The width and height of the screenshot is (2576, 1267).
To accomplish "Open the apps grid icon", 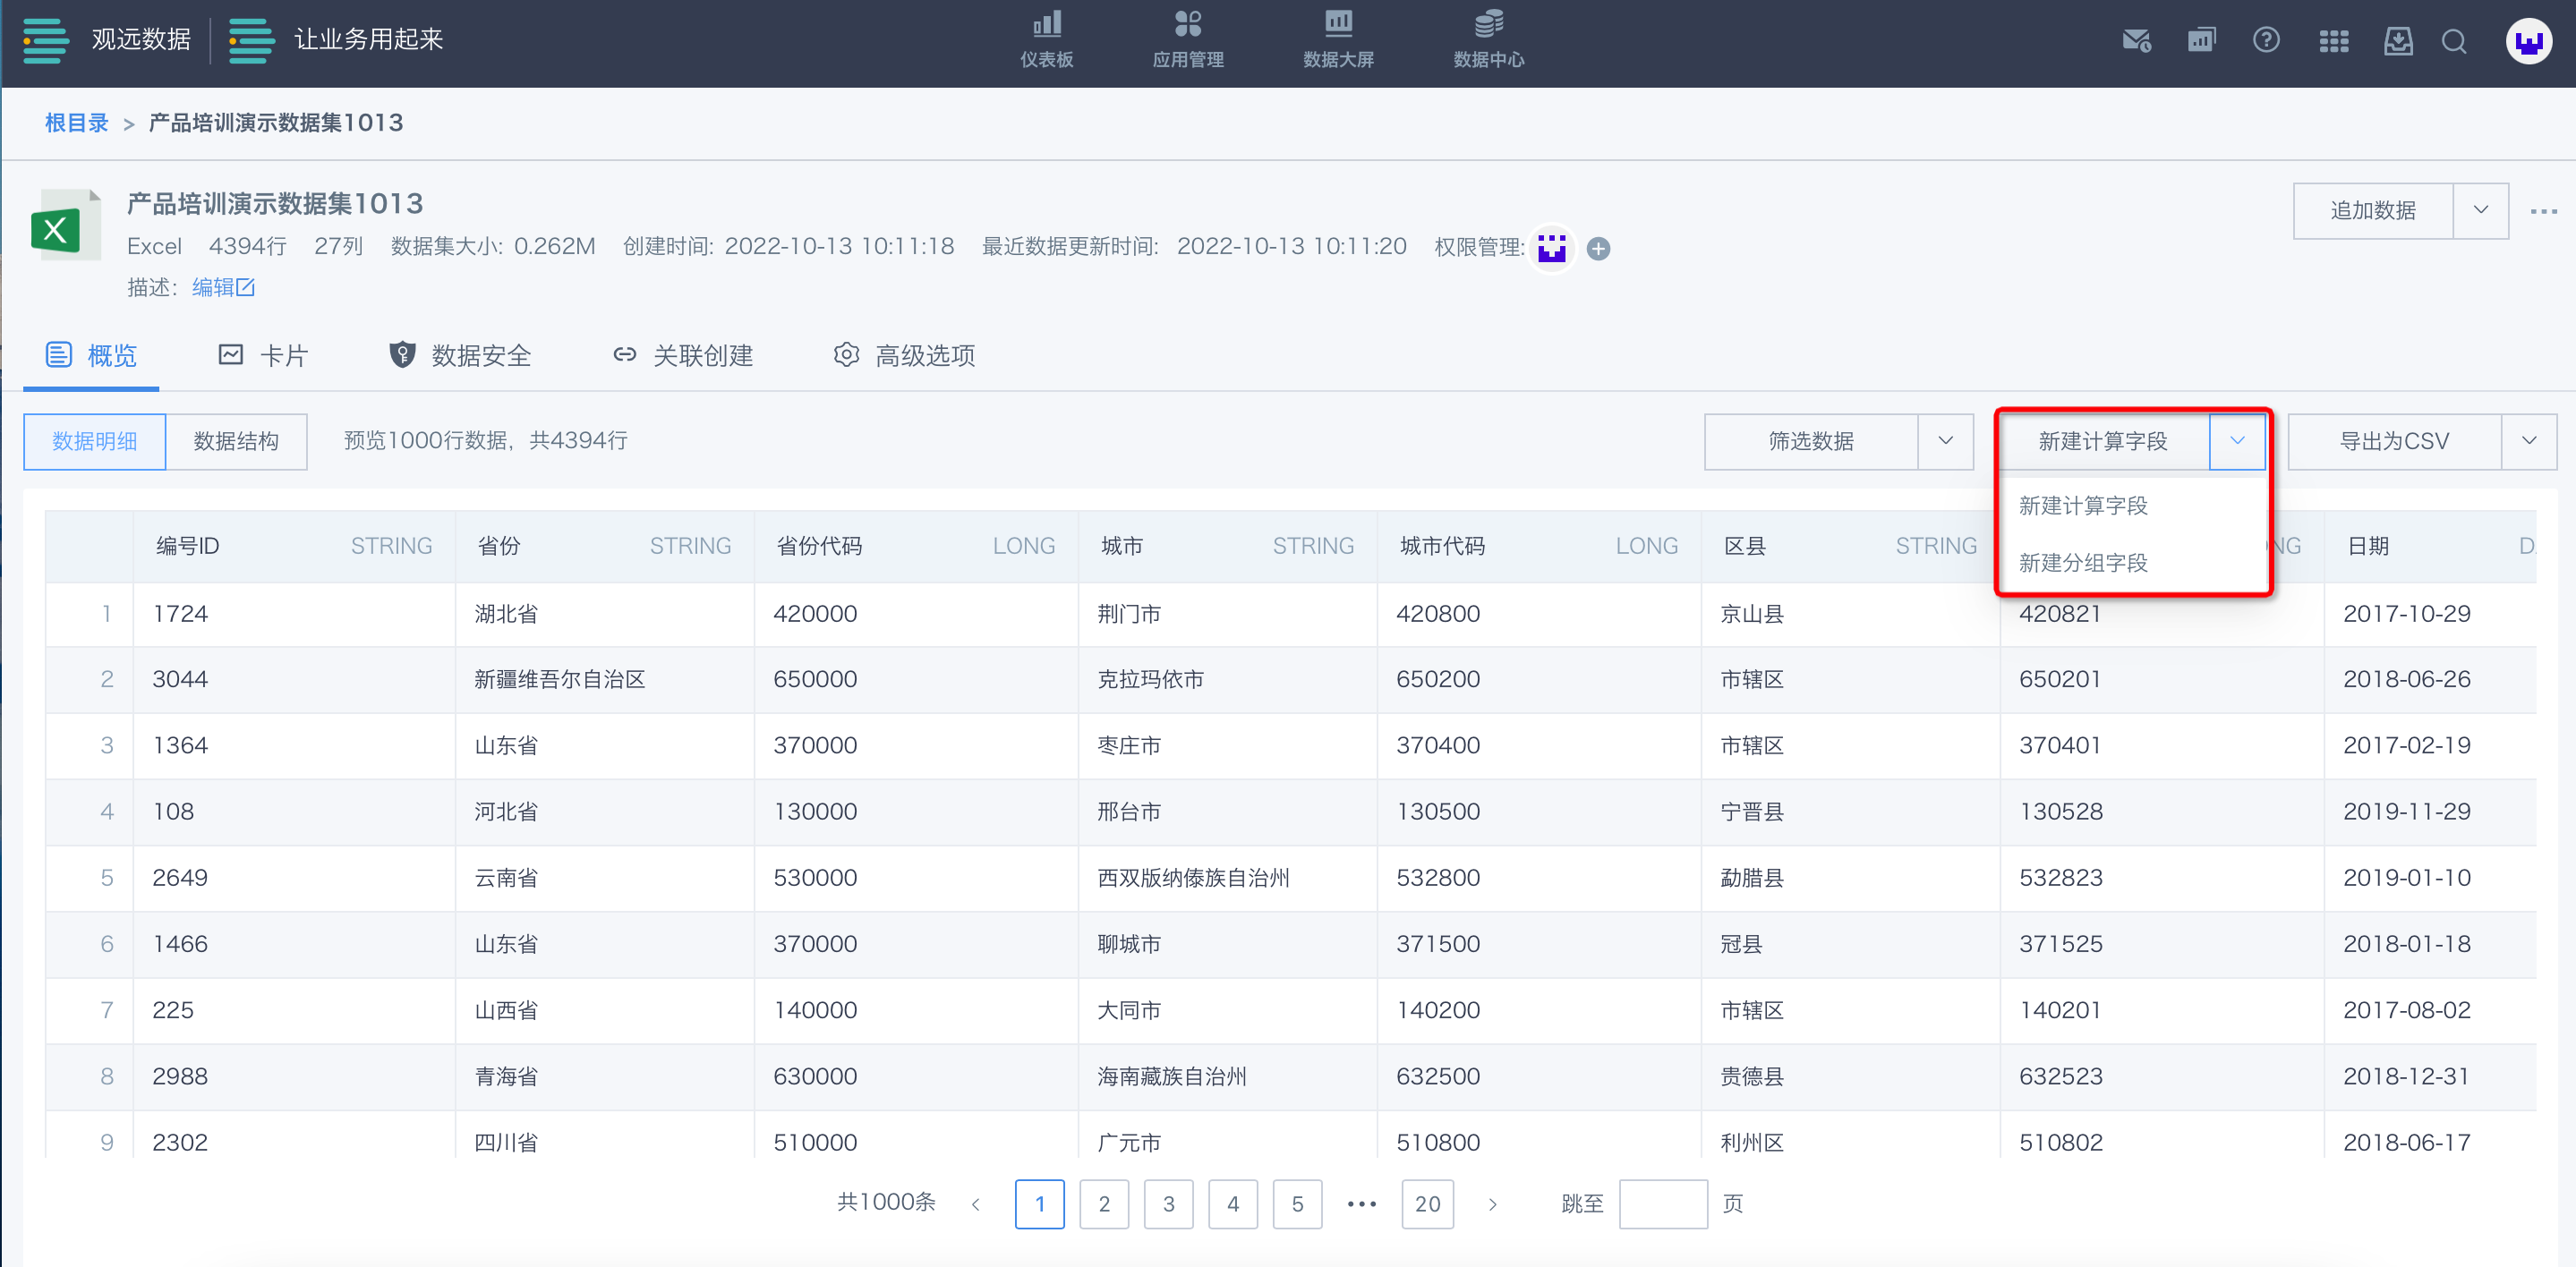I will coord(2333,41).
